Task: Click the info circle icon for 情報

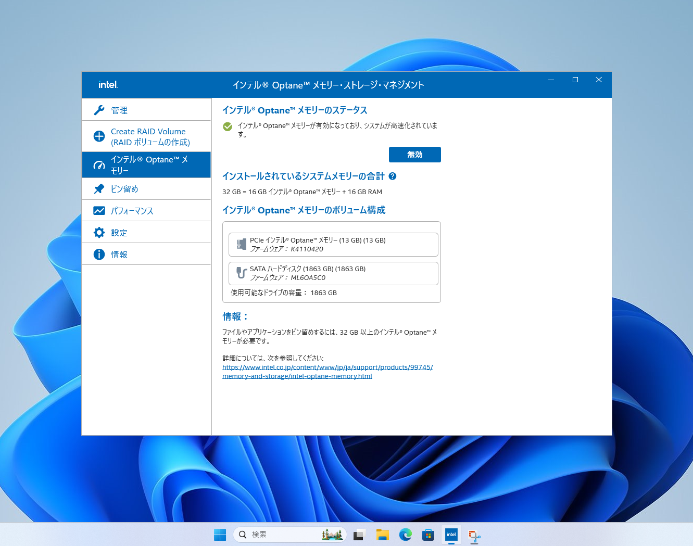Action: tap(99, 255)
